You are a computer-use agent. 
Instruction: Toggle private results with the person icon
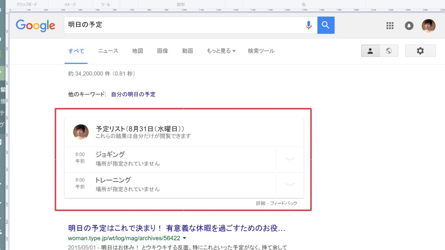[x=370, y=51]
